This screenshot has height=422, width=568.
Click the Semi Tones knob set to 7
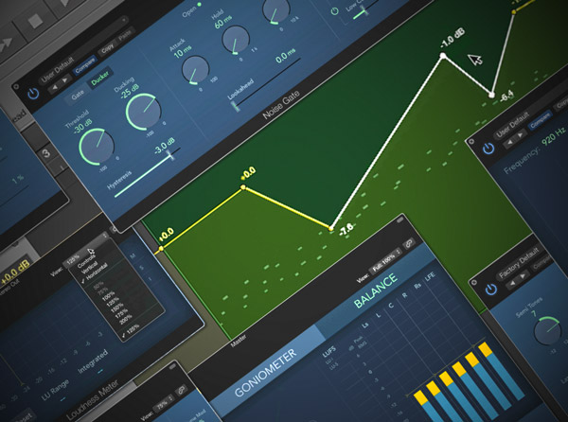(x=547, y=330)
